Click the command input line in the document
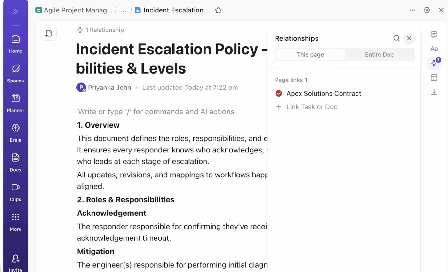Screen dimensions: 448x272 coord(156,112)
